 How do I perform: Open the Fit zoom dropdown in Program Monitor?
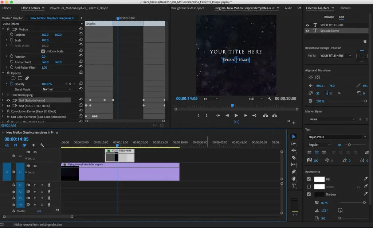point(212,98)
